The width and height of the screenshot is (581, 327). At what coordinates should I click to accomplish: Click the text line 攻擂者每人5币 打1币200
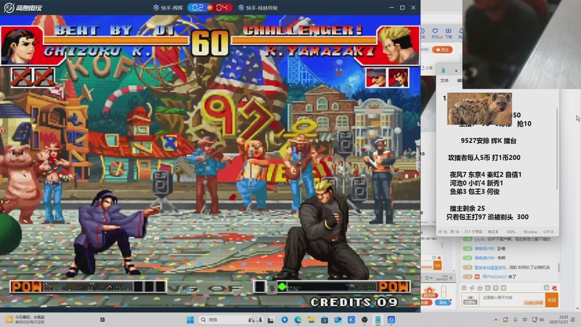click(x=484, y=158)
